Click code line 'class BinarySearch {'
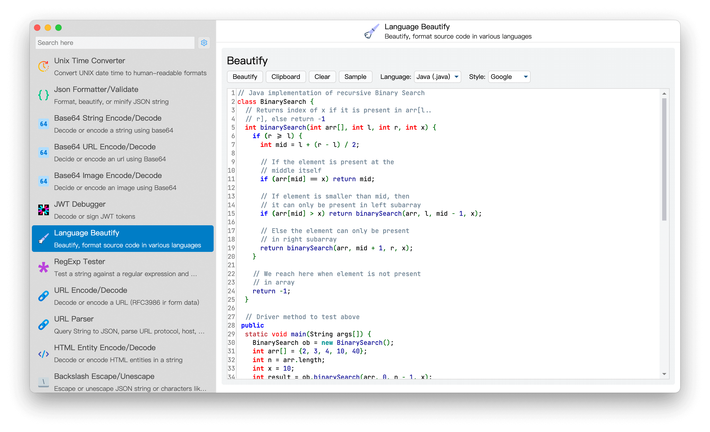710x432 pixels. click(x=276, y=101)
